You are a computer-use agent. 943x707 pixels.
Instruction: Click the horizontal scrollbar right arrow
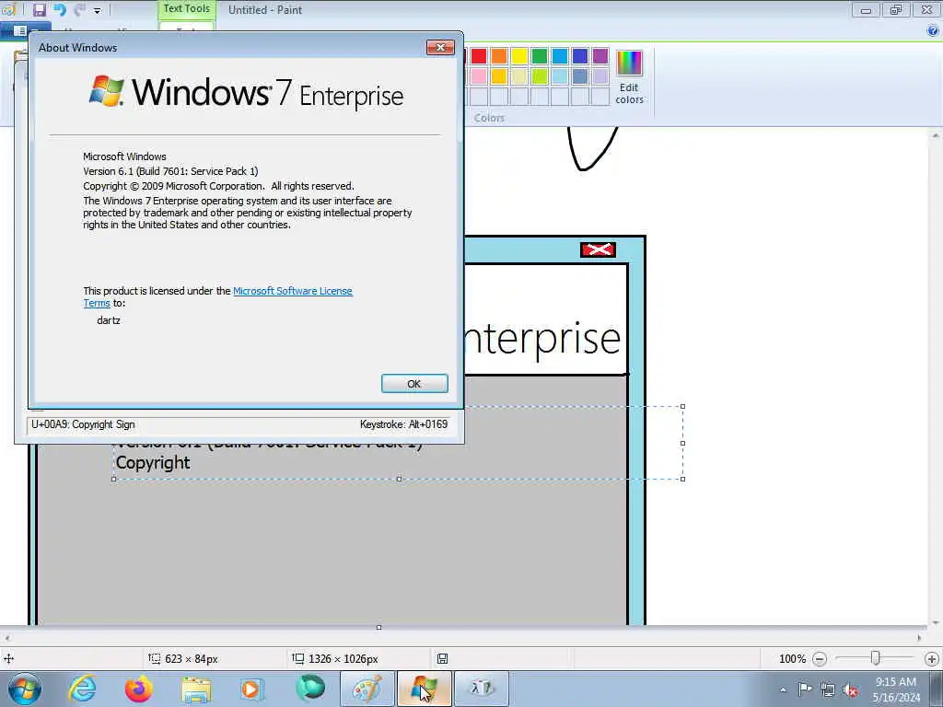pyautogui.click(x=919, y=638)
